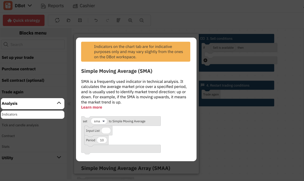This screenshot has width=304, height=181.
Task: Open the import folder icon
Action: (69, 20)
